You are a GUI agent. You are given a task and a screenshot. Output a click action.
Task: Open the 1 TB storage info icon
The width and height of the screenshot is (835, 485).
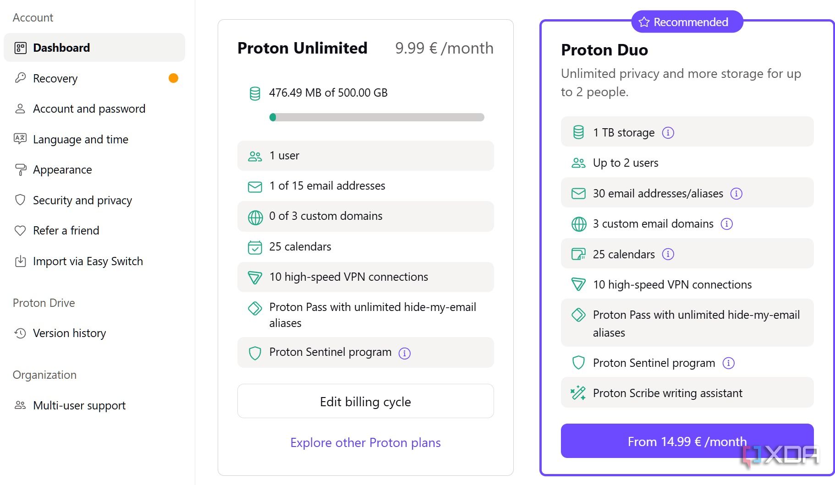pos(668,132)
